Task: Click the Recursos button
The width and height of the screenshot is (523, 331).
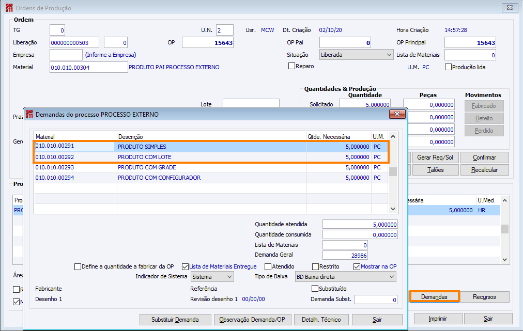Action: pyautogui.click(x=484, y=297)
